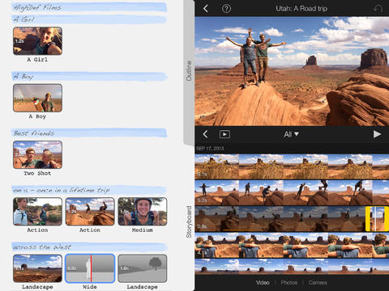
Task: Open the help question mark icon
Action: 226,9
